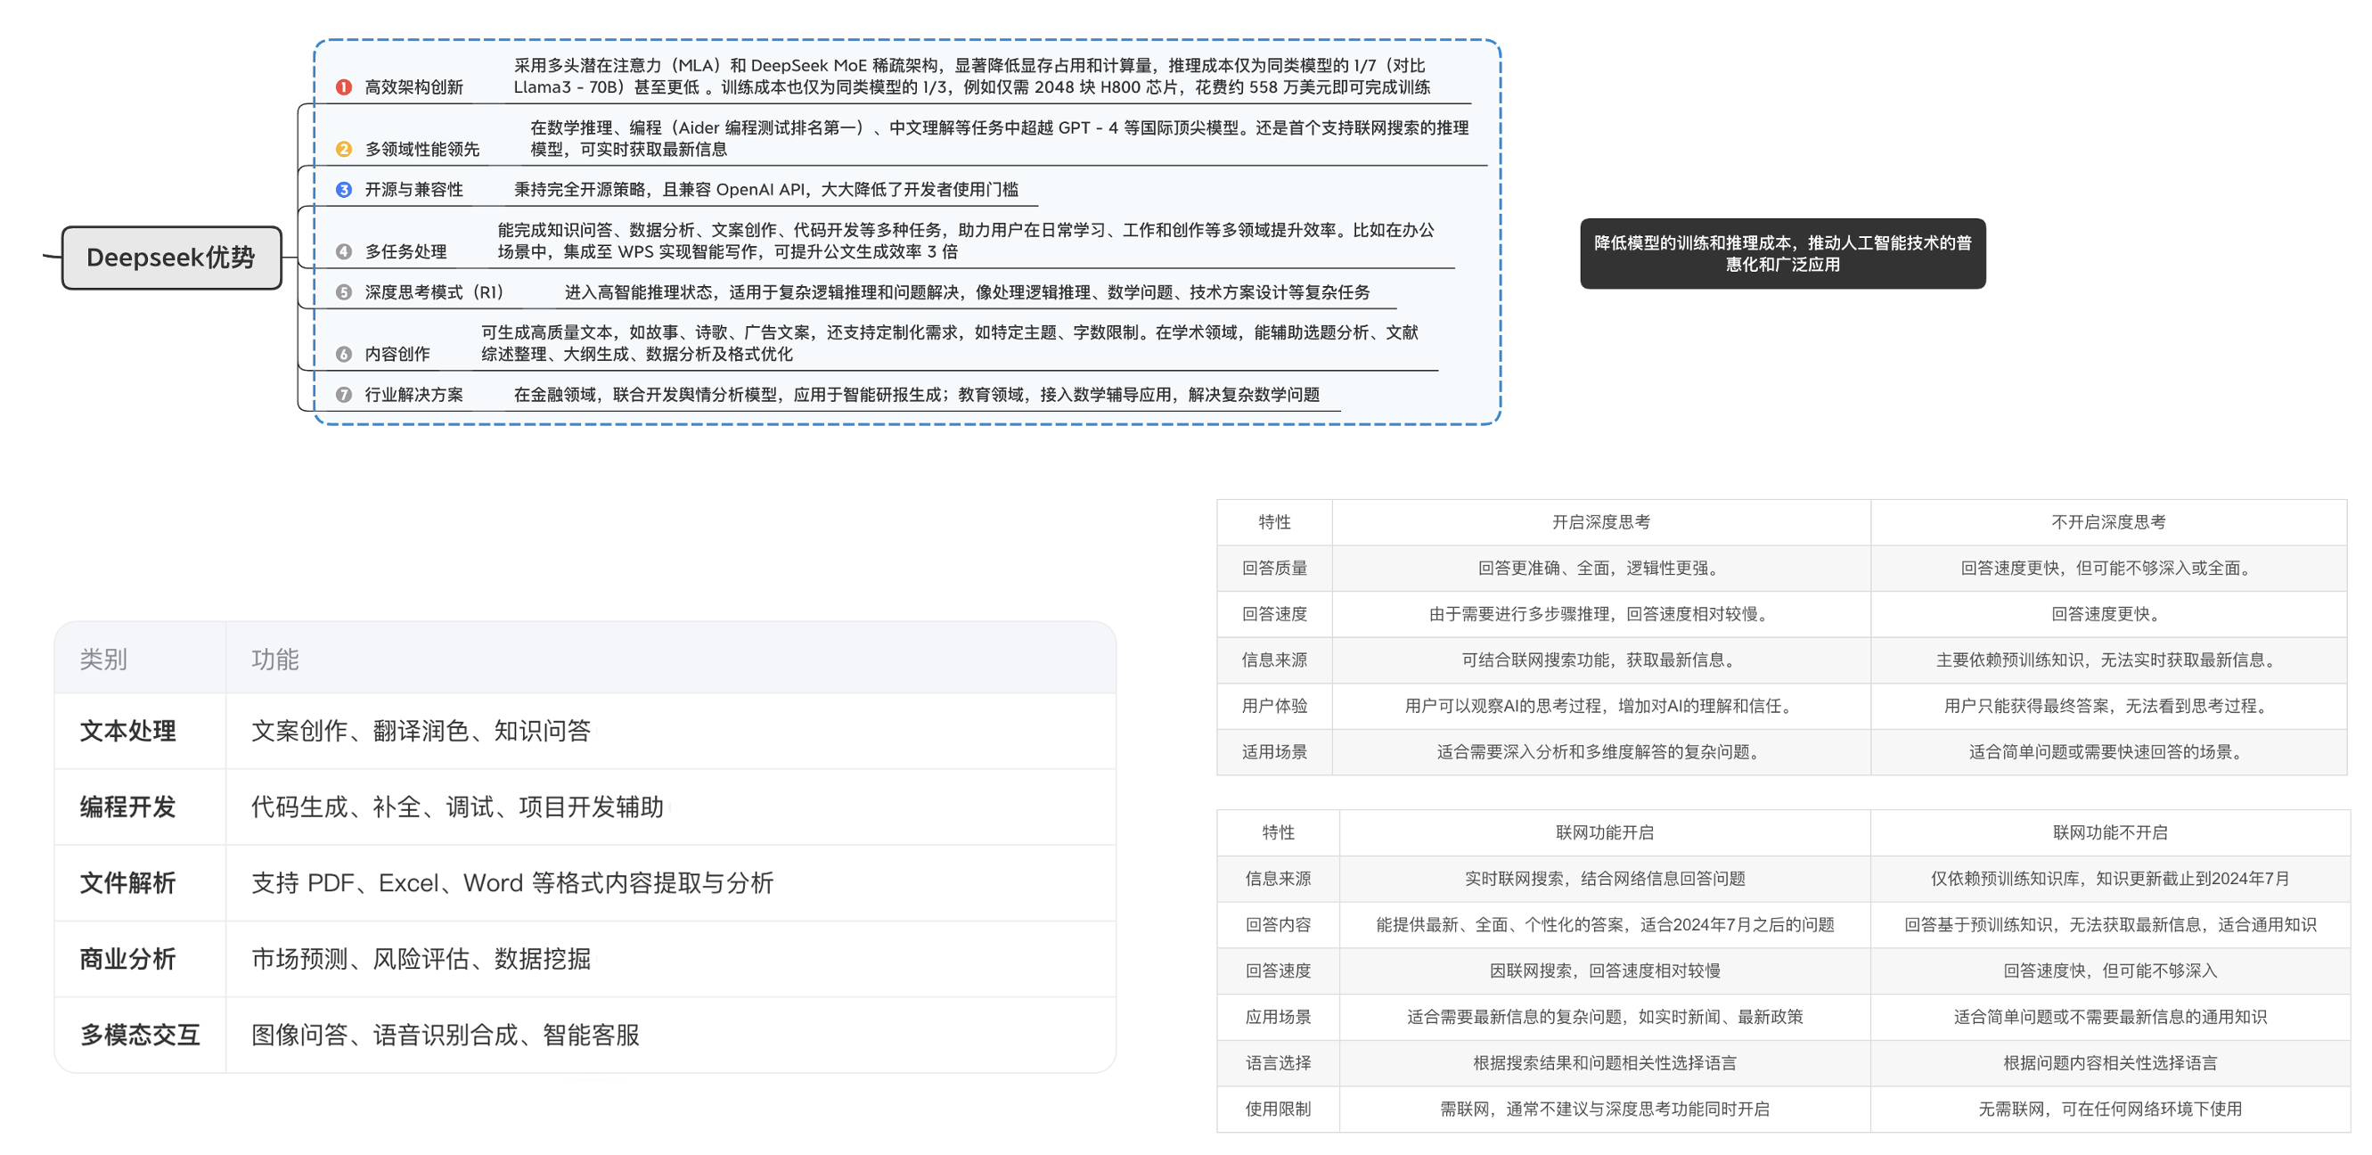Click the gray number 6 icon
This screenshot has height=1155, width=2372.
[x=343, y=354]
